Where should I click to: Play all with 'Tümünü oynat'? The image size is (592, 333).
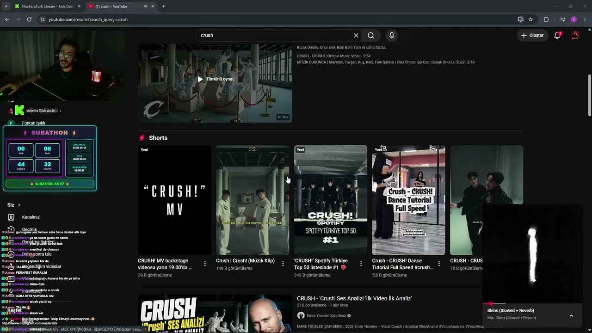tap(216, 79)
